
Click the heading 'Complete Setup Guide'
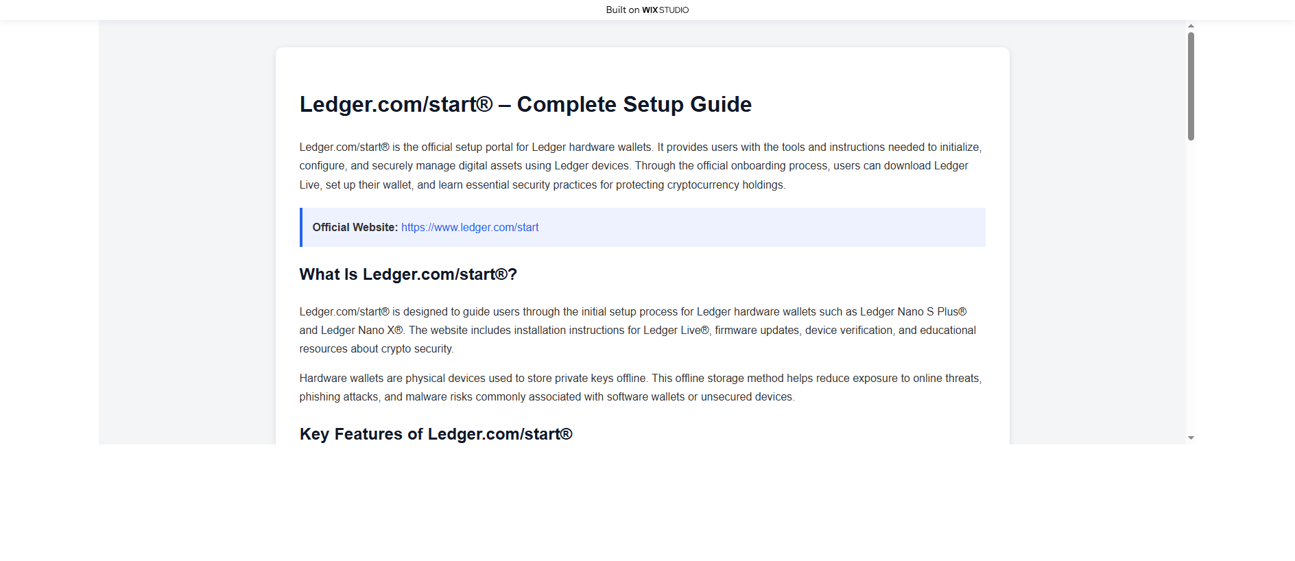coord(525,104)
